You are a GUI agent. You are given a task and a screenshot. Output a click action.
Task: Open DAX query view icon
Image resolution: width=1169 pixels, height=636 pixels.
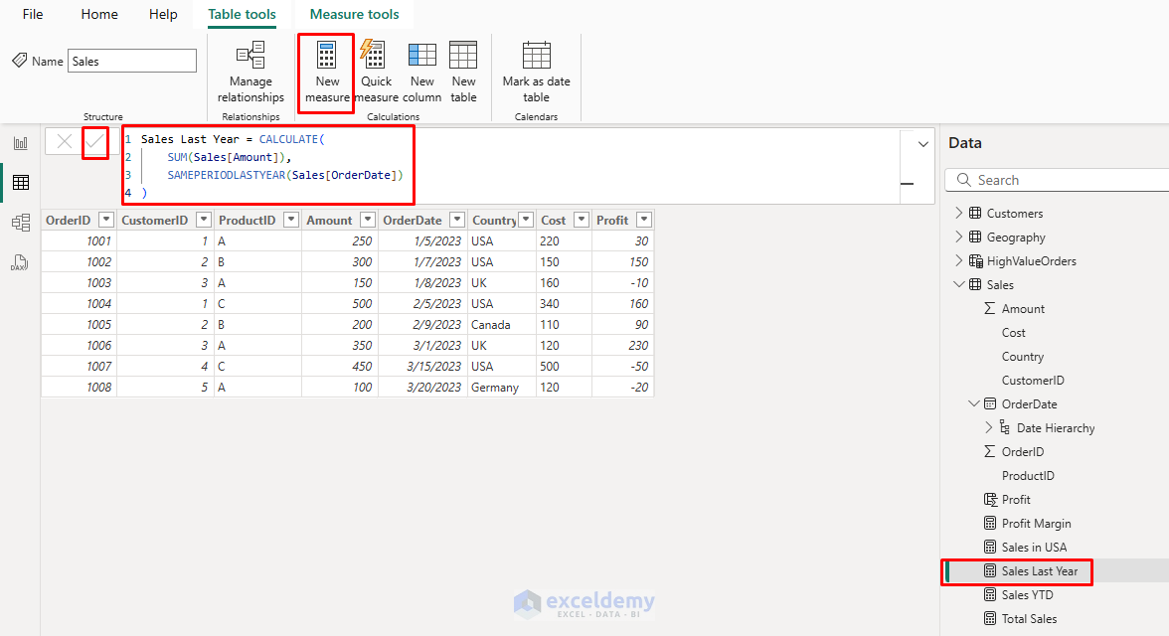pyautogui.click(x=20, y=262)
